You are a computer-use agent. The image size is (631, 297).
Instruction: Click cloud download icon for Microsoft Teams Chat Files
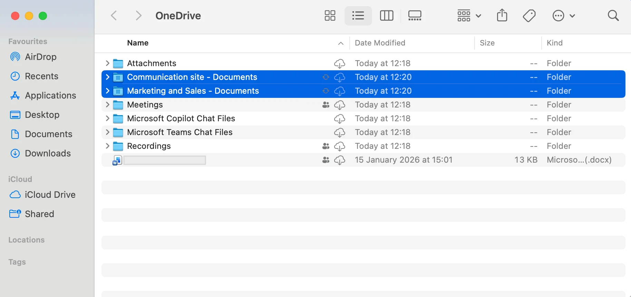coord(340,132)
